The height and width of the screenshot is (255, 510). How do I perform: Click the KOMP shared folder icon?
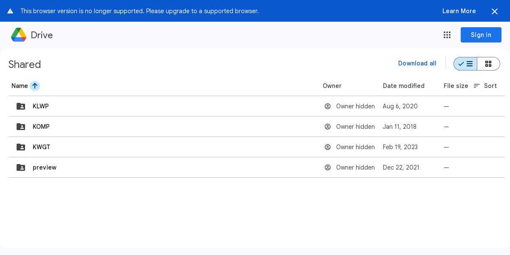pyautogui.click(x=21, y=127)
